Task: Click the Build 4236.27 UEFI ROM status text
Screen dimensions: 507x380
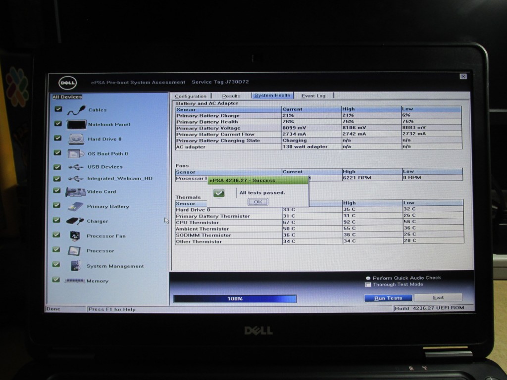Action: click(429, 308)
